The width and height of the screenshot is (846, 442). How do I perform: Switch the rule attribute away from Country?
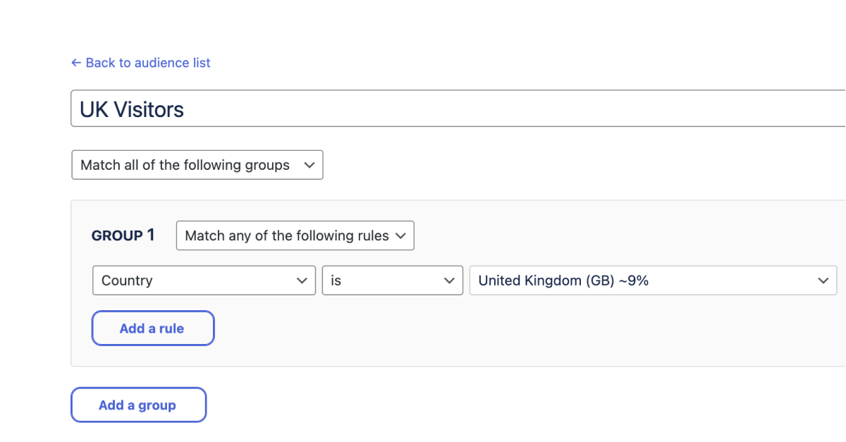204,280
